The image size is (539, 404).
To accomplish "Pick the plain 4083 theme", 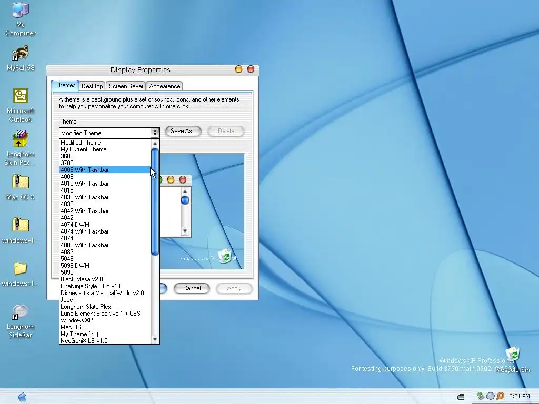I will point(105,252).
